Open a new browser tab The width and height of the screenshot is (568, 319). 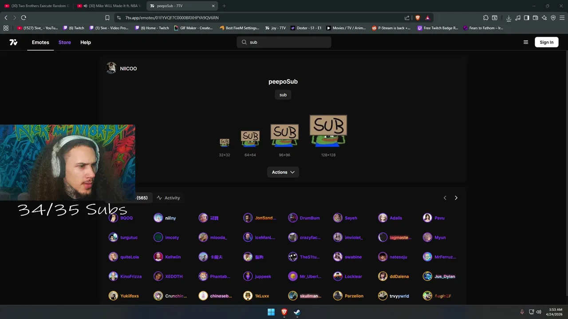224,6
